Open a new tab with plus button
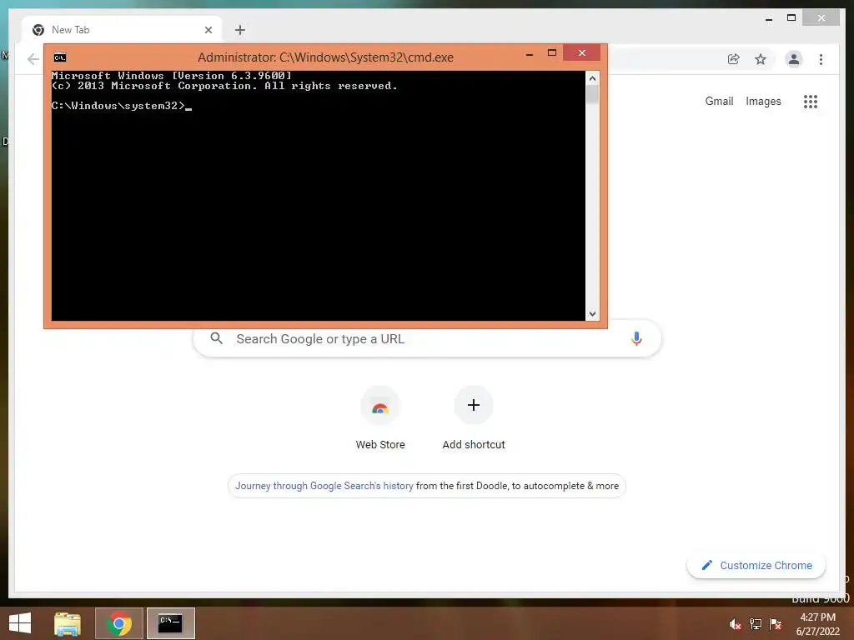Screen dimensions: 854x640 (239, 30)
